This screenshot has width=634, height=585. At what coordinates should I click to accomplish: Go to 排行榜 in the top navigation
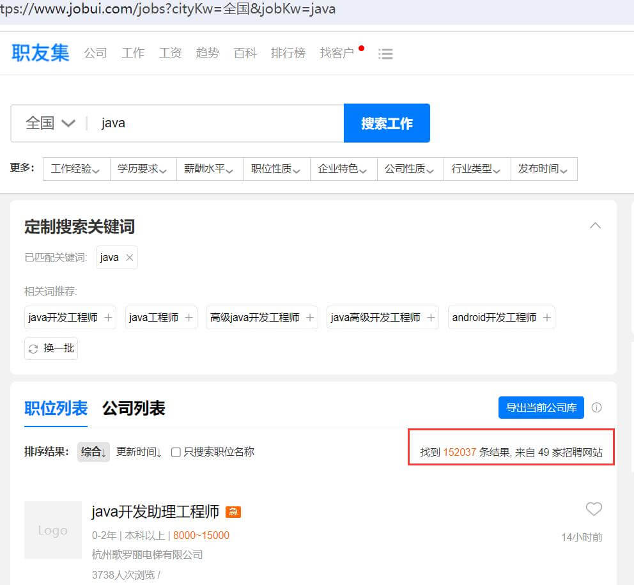click(x=288, y=53)
